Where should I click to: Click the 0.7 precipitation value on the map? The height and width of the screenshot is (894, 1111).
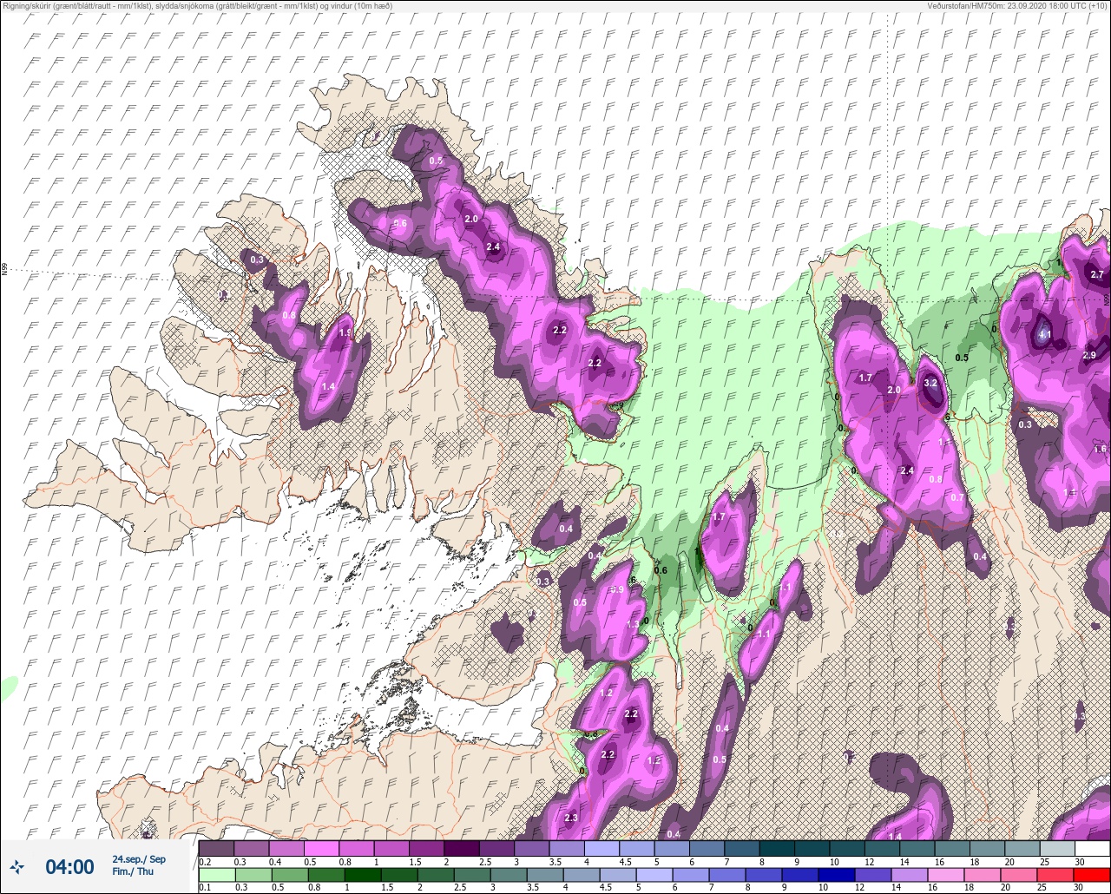coord(957,497)
